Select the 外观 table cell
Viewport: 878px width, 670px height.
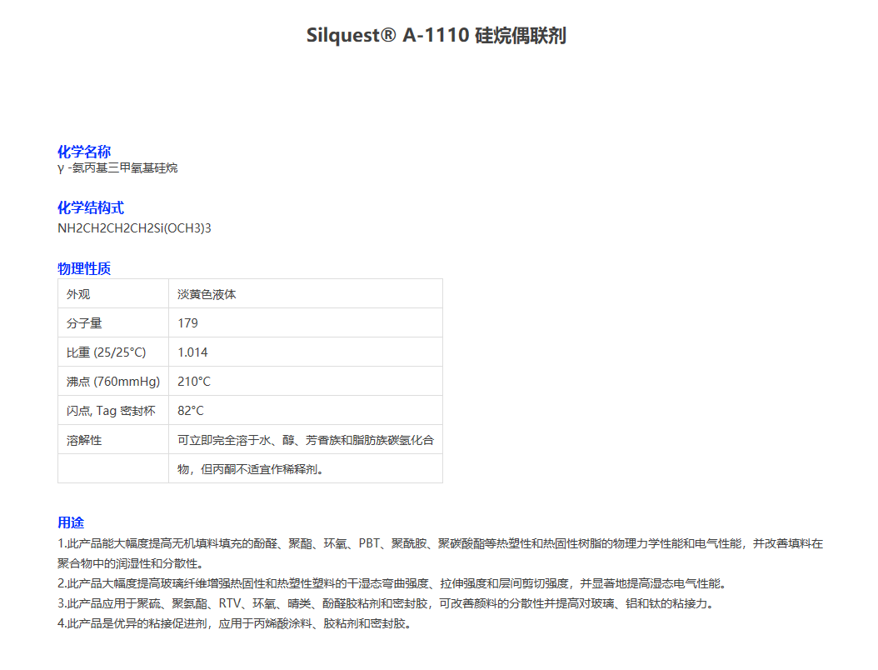tap(78, 294)
